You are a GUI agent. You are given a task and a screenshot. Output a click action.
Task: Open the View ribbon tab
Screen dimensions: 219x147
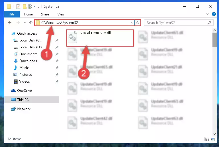coord(61,14)
